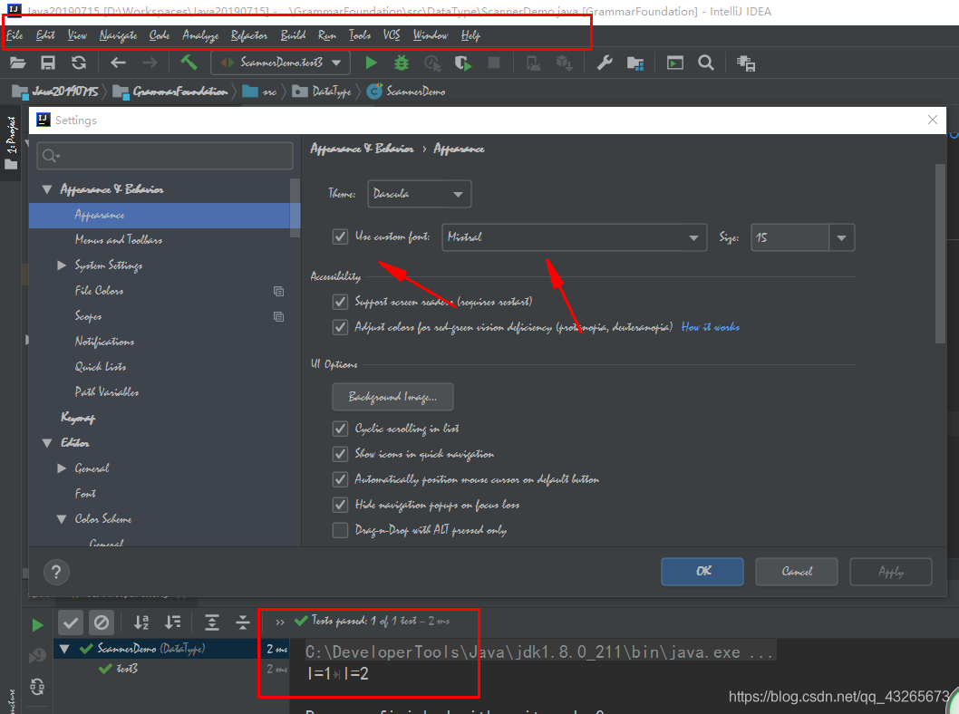Uncheck Use custom font checkbox
The image size is (959, 714).
[x=340, y=236]
